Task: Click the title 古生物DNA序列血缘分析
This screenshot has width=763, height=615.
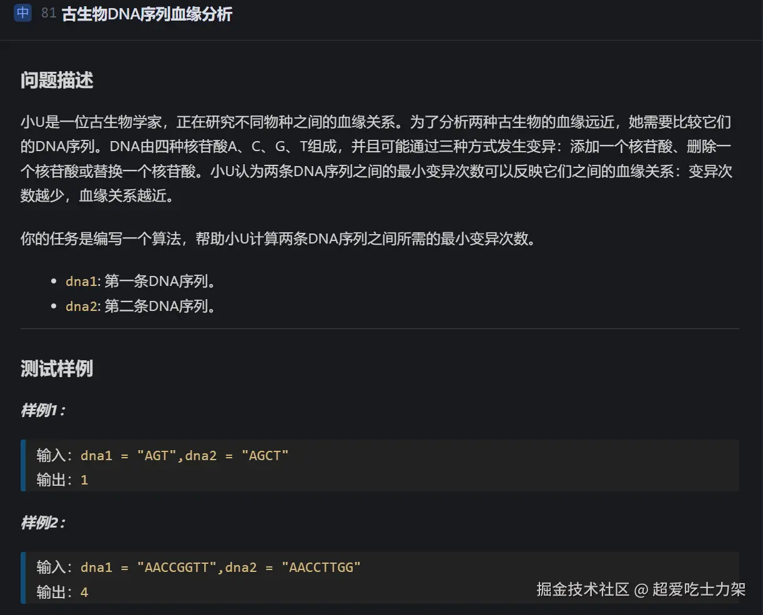Action: click(x=147, y=14)
